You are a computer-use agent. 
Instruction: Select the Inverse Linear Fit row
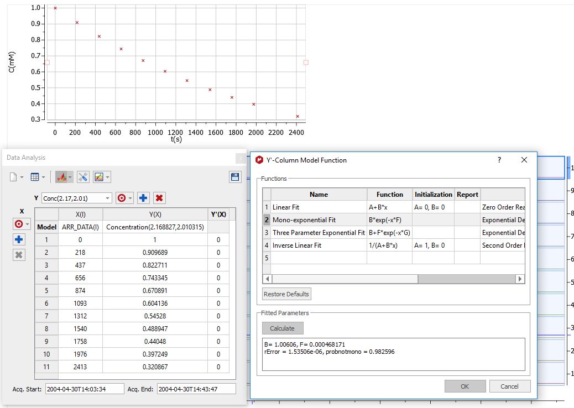click(394, 245)
